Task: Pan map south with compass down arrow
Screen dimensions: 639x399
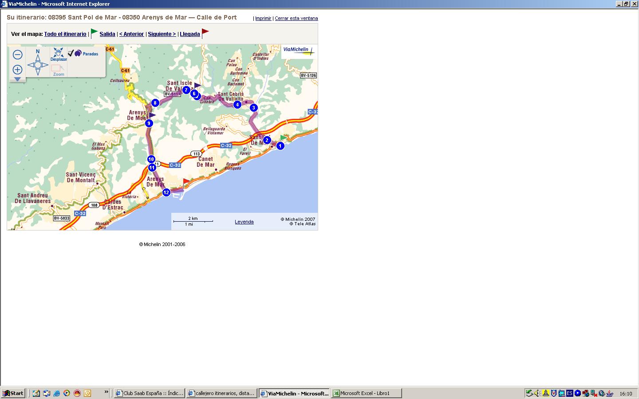Action: pos(38,72)
